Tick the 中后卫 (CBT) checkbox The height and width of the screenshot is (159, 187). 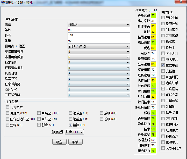coord(39,113)
